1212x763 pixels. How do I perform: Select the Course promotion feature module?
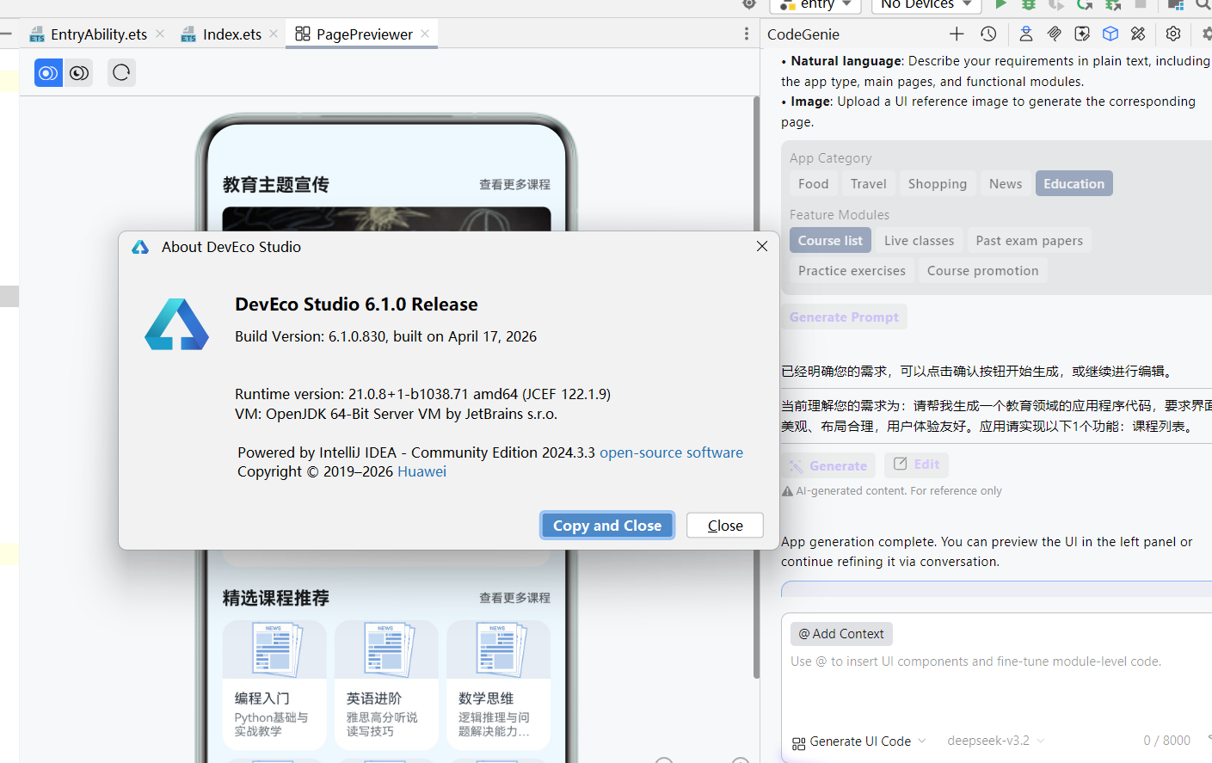[983, 271]
